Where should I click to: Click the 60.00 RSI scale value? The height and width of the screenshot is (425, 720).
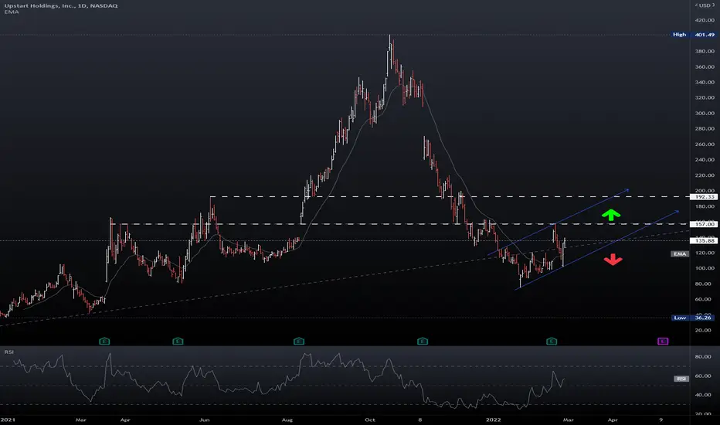click(x=703, y=376)
